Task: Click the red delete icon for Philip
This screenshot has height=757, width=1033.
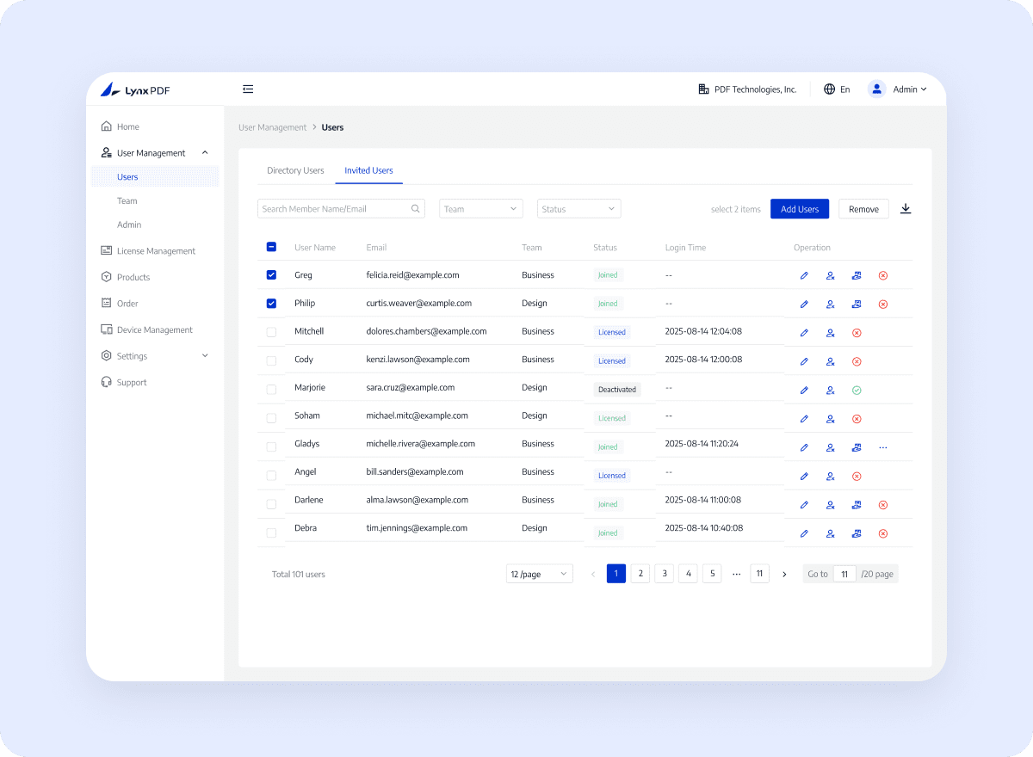Action: click(x=883, y=305)
